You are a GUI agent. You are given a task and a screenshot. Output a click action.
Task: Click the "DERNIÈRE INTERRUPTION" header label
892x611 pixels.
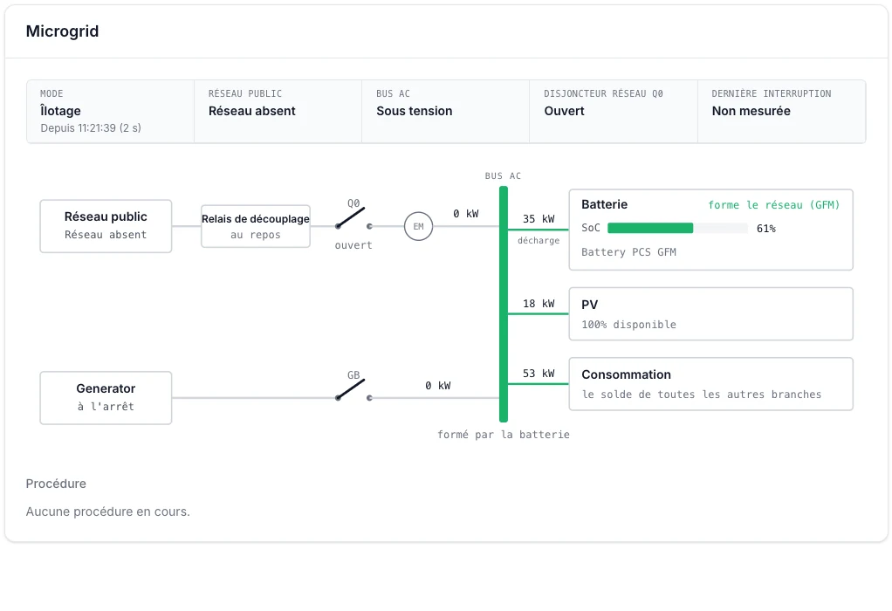[x=772, y=94]
